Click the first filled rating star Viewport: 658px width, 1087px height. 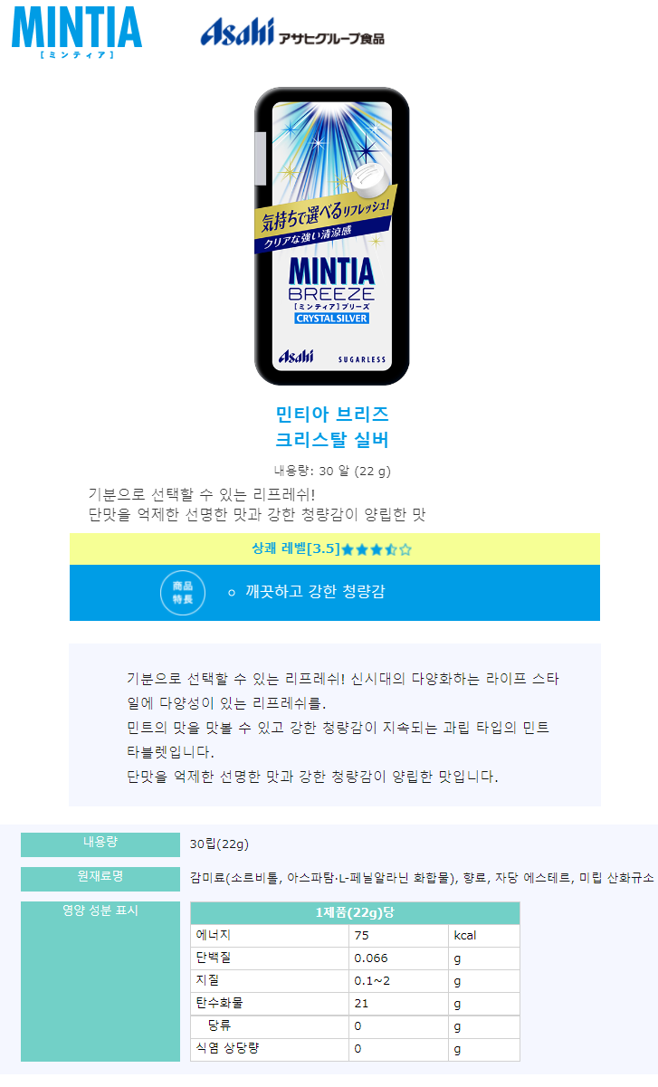[x=348, y=549]
